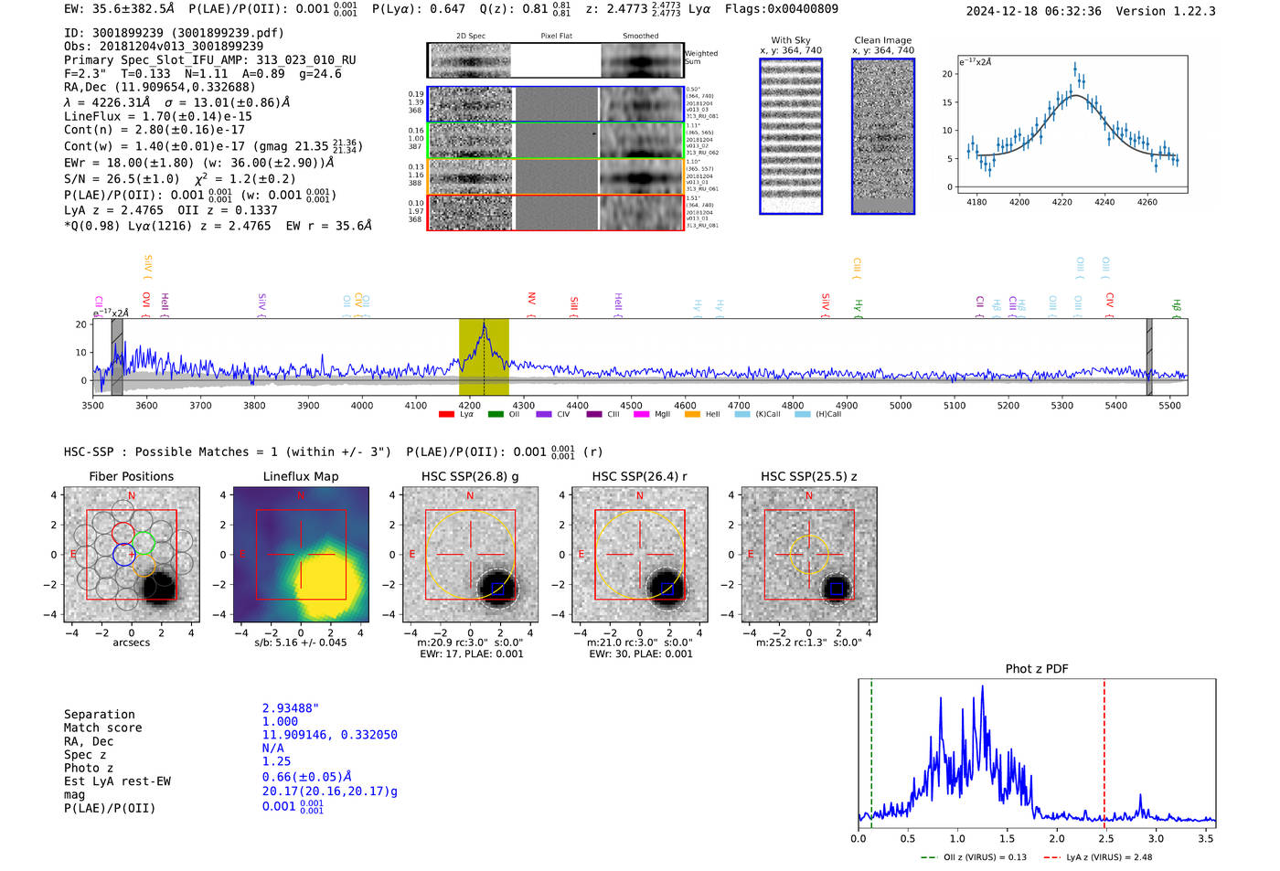Select the red-outlined 2D fiber spectrum row
The height and width of the screenshot is (871, 1280).
[x=555, y=212]
